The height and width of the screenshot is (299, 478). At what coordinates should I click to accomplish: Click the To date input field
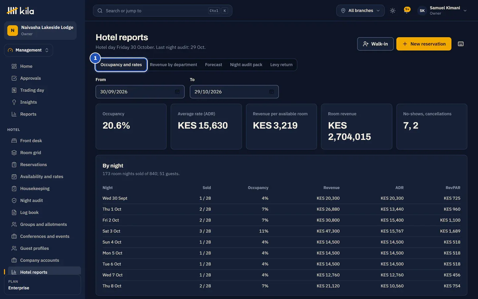pyautogui.click(x=234, y=92)
